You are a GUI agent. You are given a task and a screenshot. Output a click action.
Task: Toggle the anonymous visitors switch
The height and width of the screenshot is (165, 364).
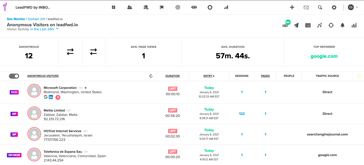[14, 76]
